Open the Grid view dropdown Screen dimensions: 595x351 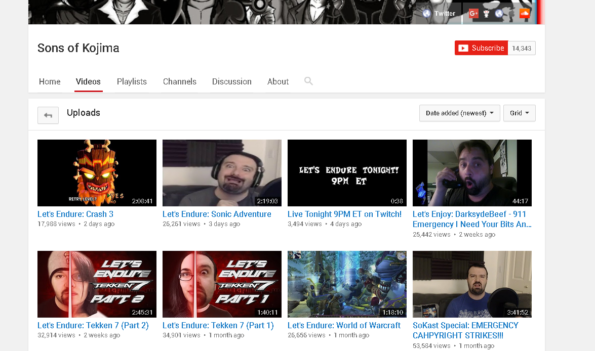(519, 113)
